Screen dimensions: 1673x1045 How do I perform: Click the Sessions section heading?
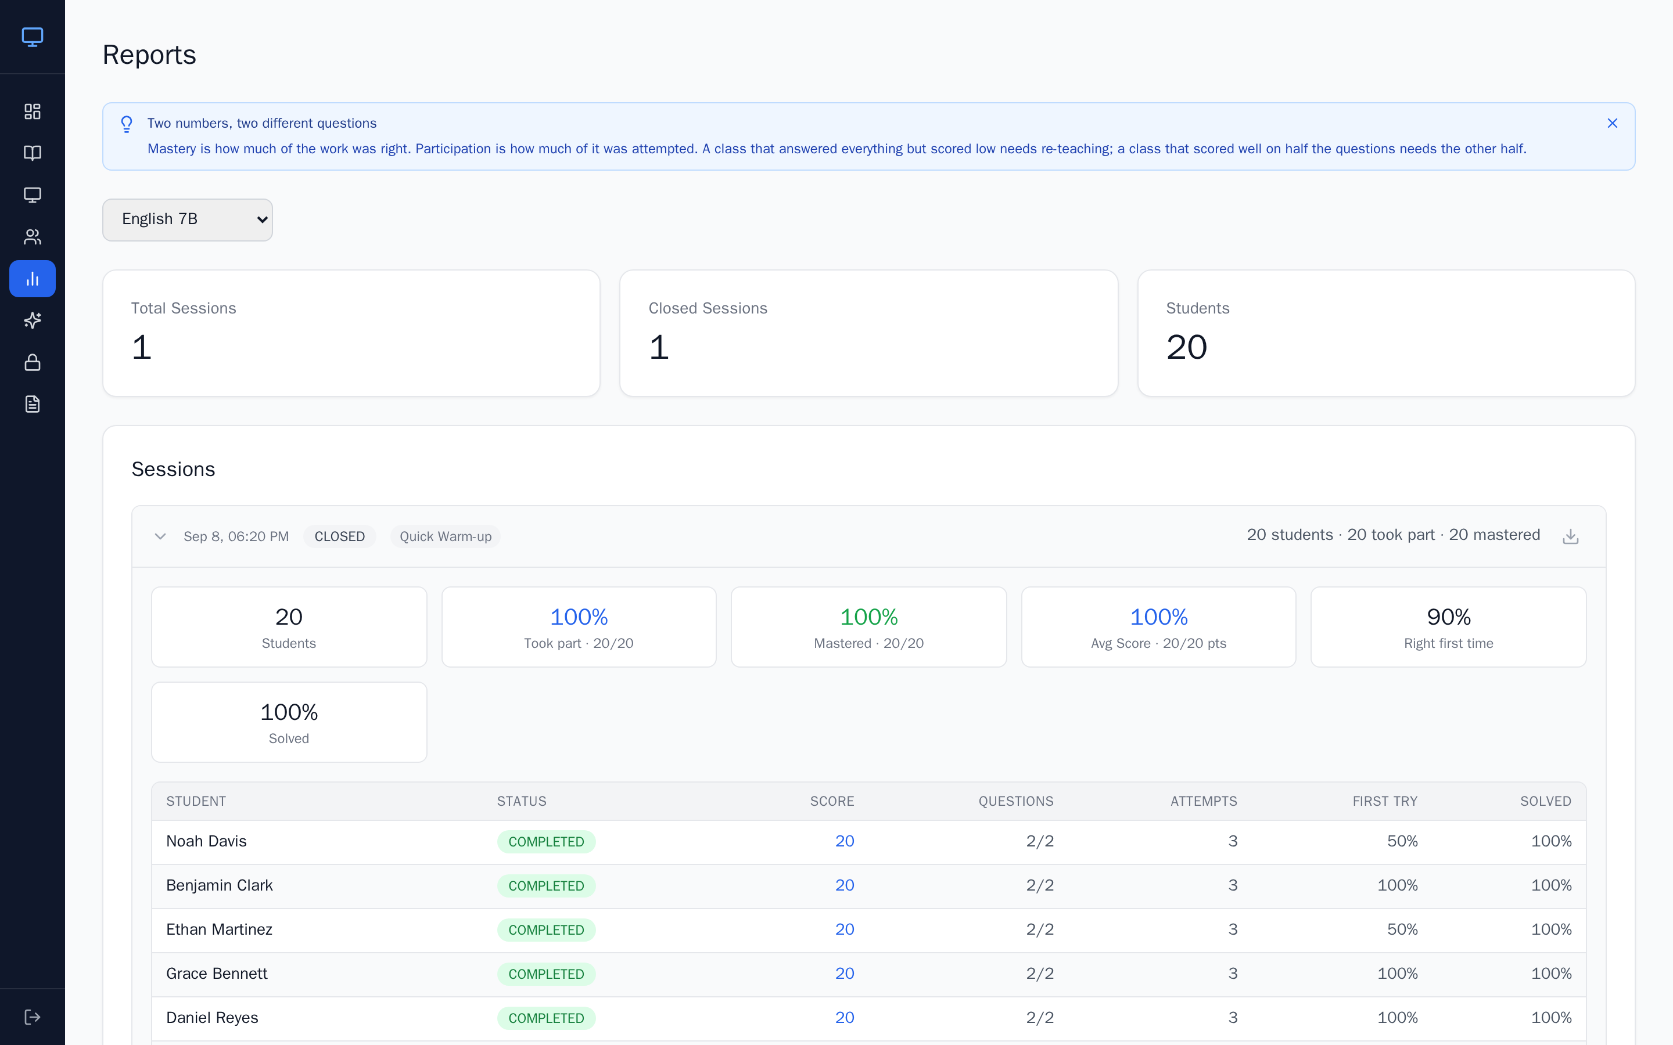[x=174, y=469]
